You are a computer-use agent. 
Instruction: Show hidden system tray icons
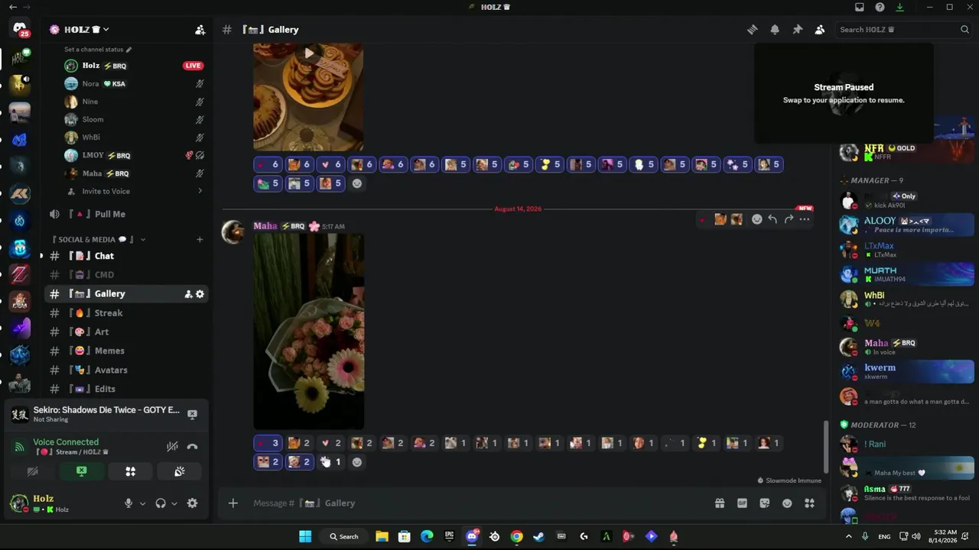point(850,536)
